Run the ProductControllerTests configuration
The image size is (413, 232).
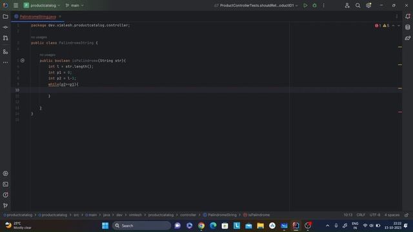(305, 5)
